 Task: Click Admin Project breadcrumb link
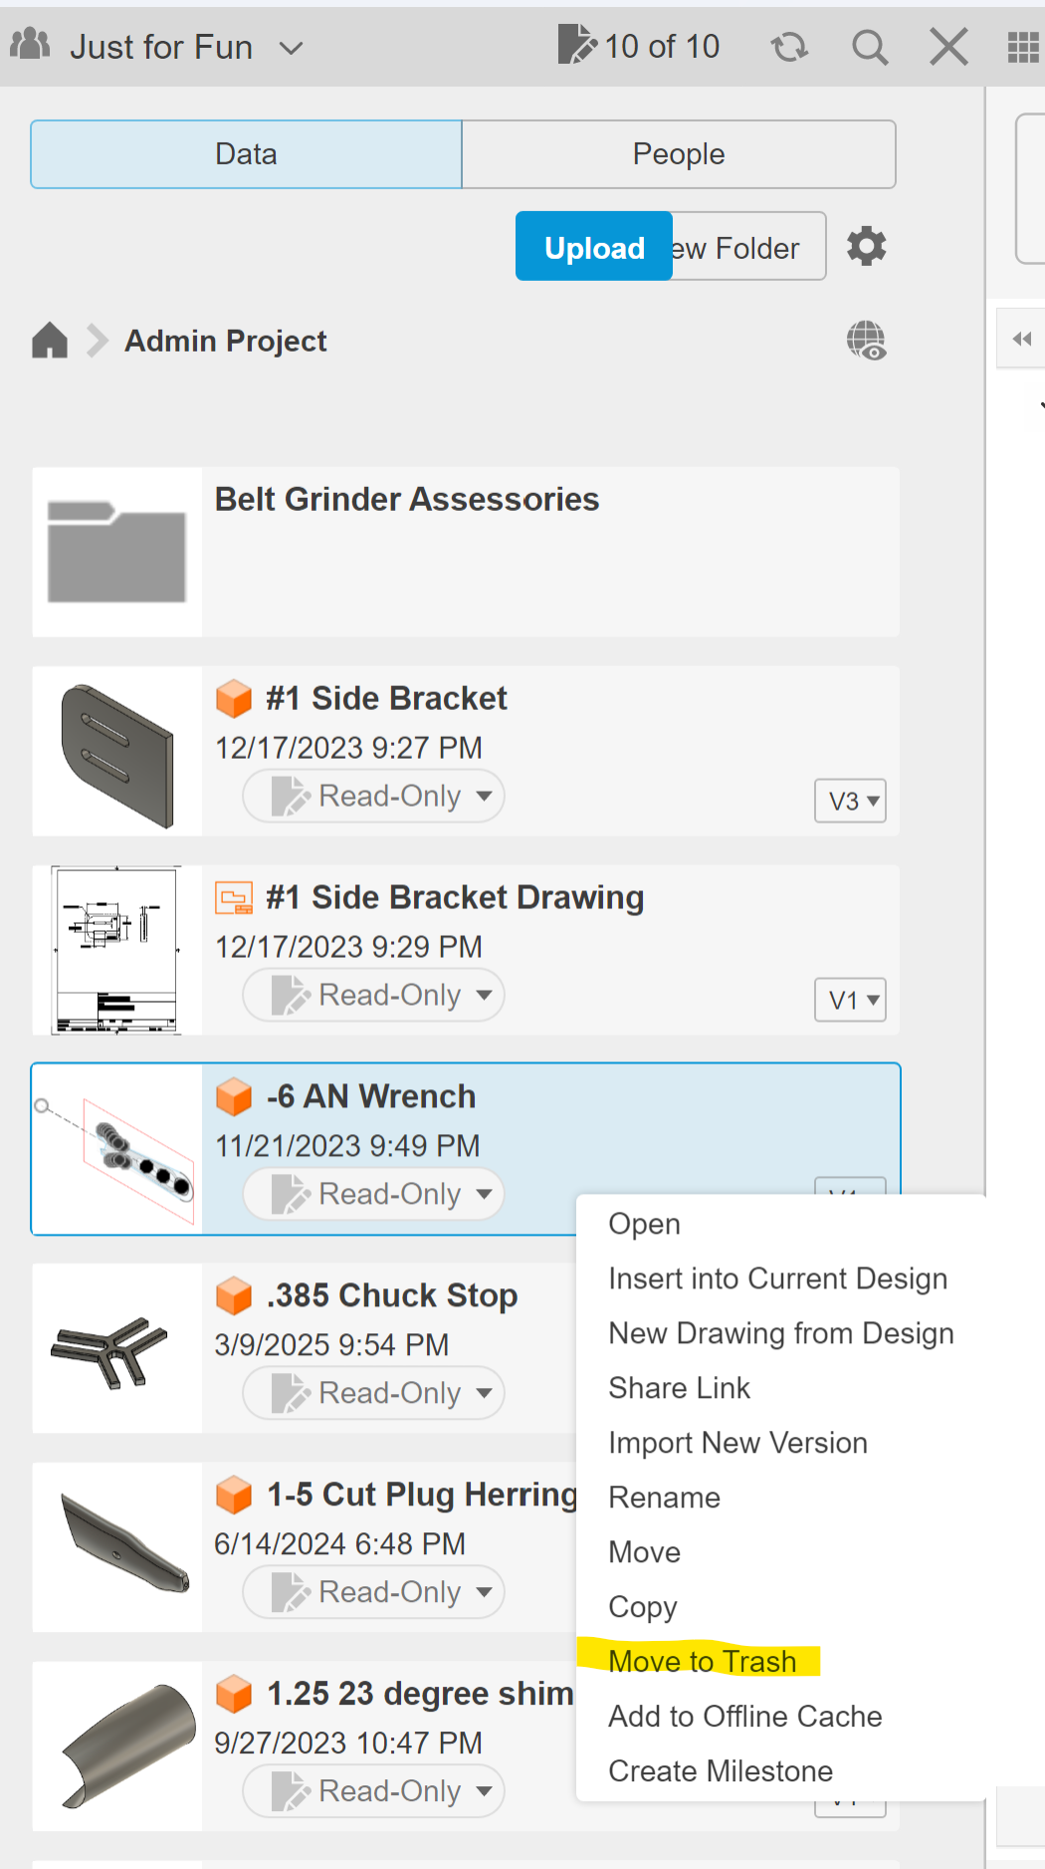226,341
